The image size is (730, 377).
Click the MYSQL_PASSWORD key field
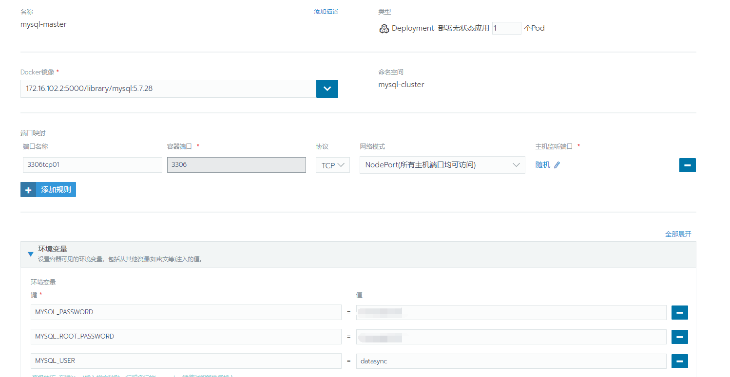[186, 312]
